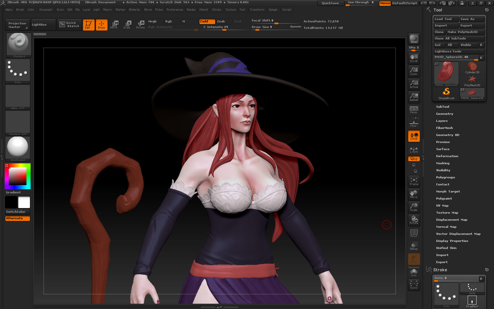Pick a color in the color picker square
This screenshot has width=494, height=309.
pos(18,176)
